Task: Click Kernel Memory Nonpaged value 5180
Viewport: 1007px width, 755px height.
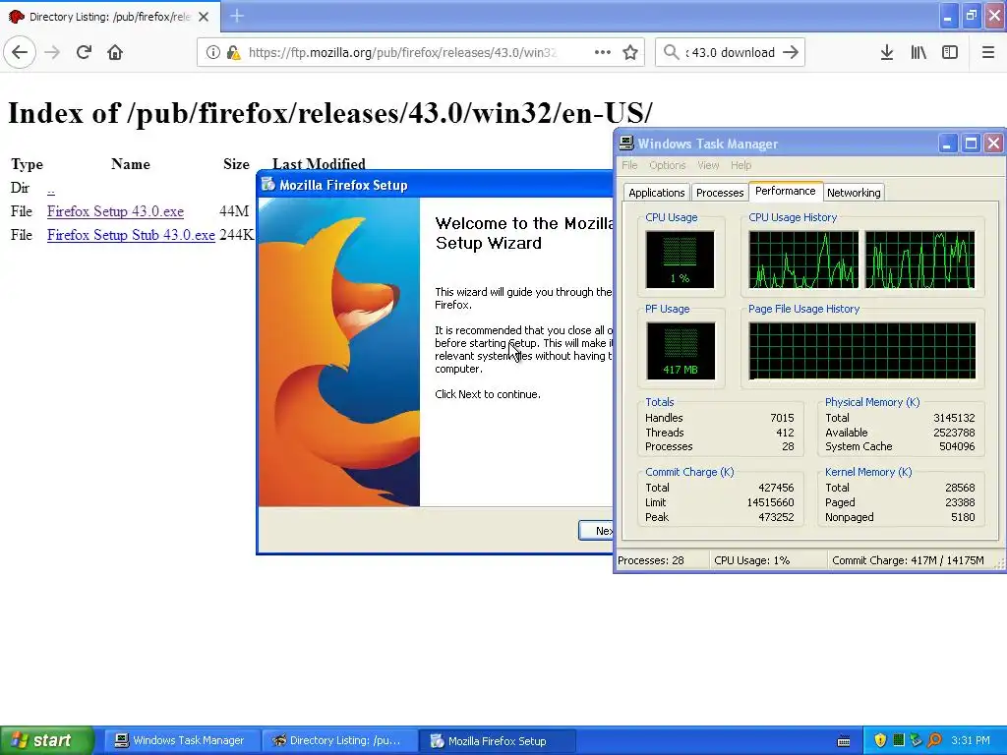Action: coord(962,517)
